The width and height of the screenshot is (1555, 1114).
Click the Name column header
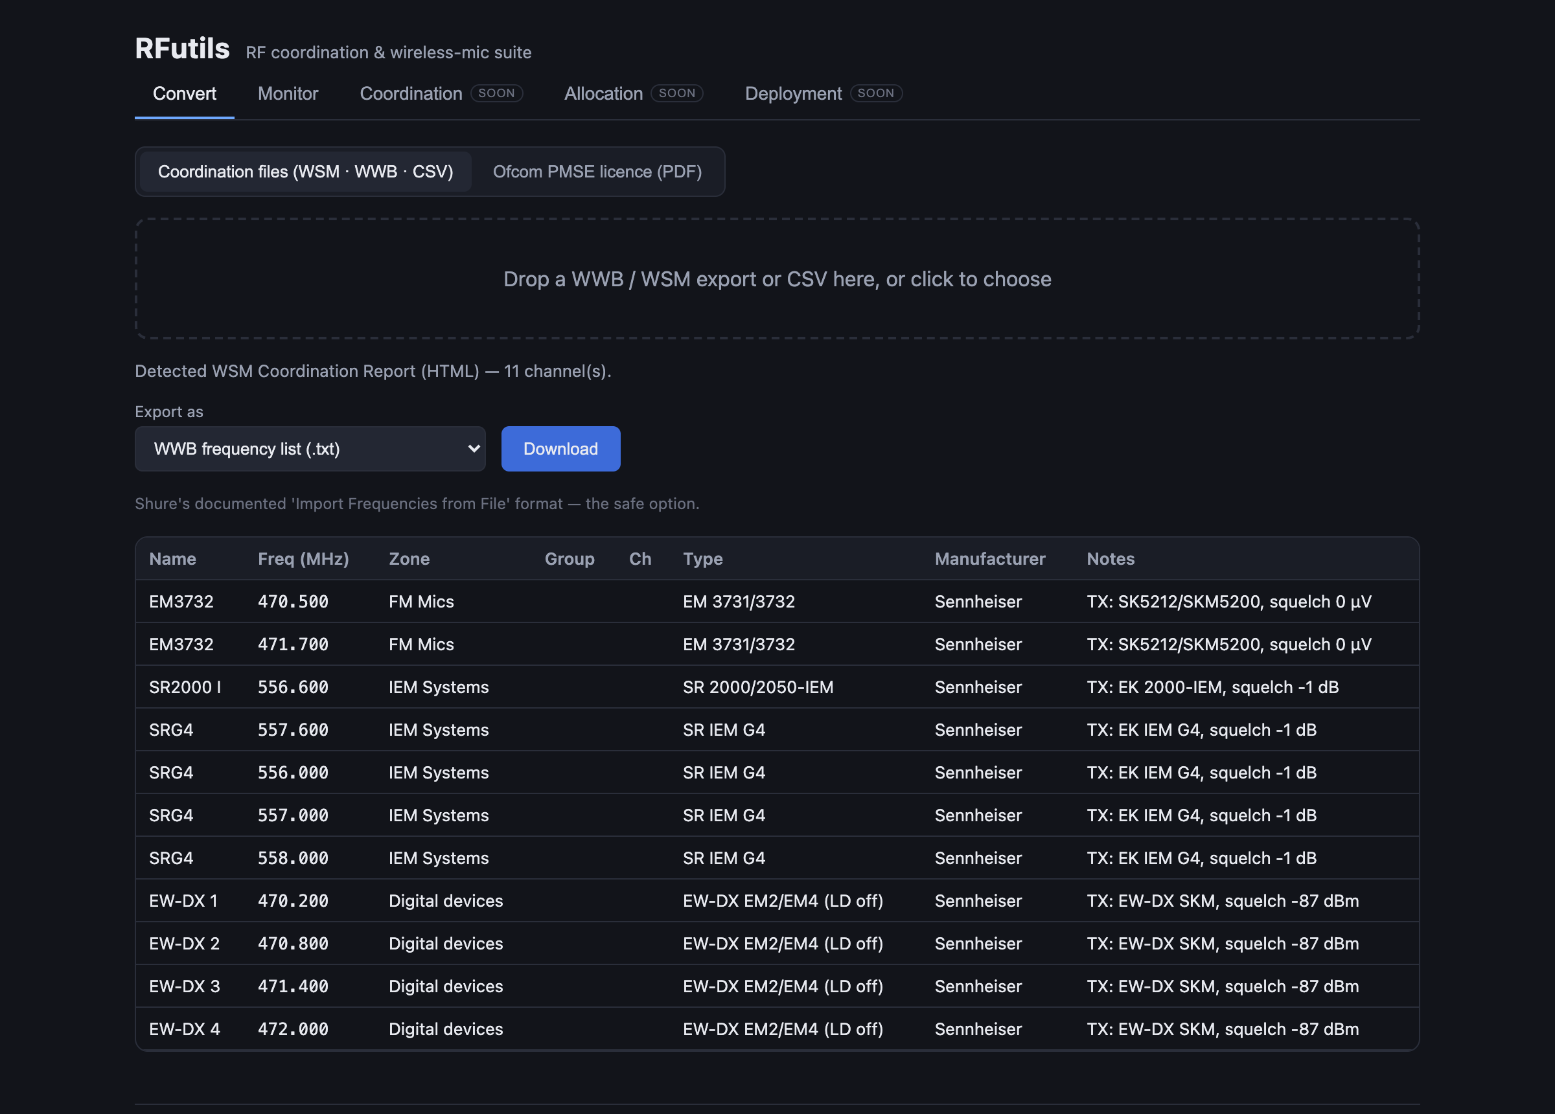(x=173, y=559)
